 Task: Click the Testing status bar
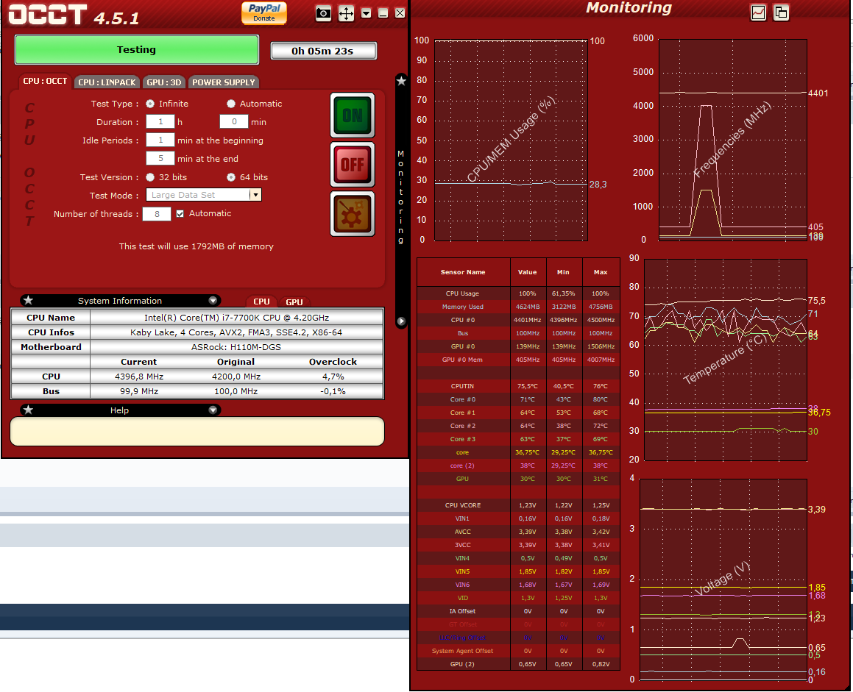137,49
